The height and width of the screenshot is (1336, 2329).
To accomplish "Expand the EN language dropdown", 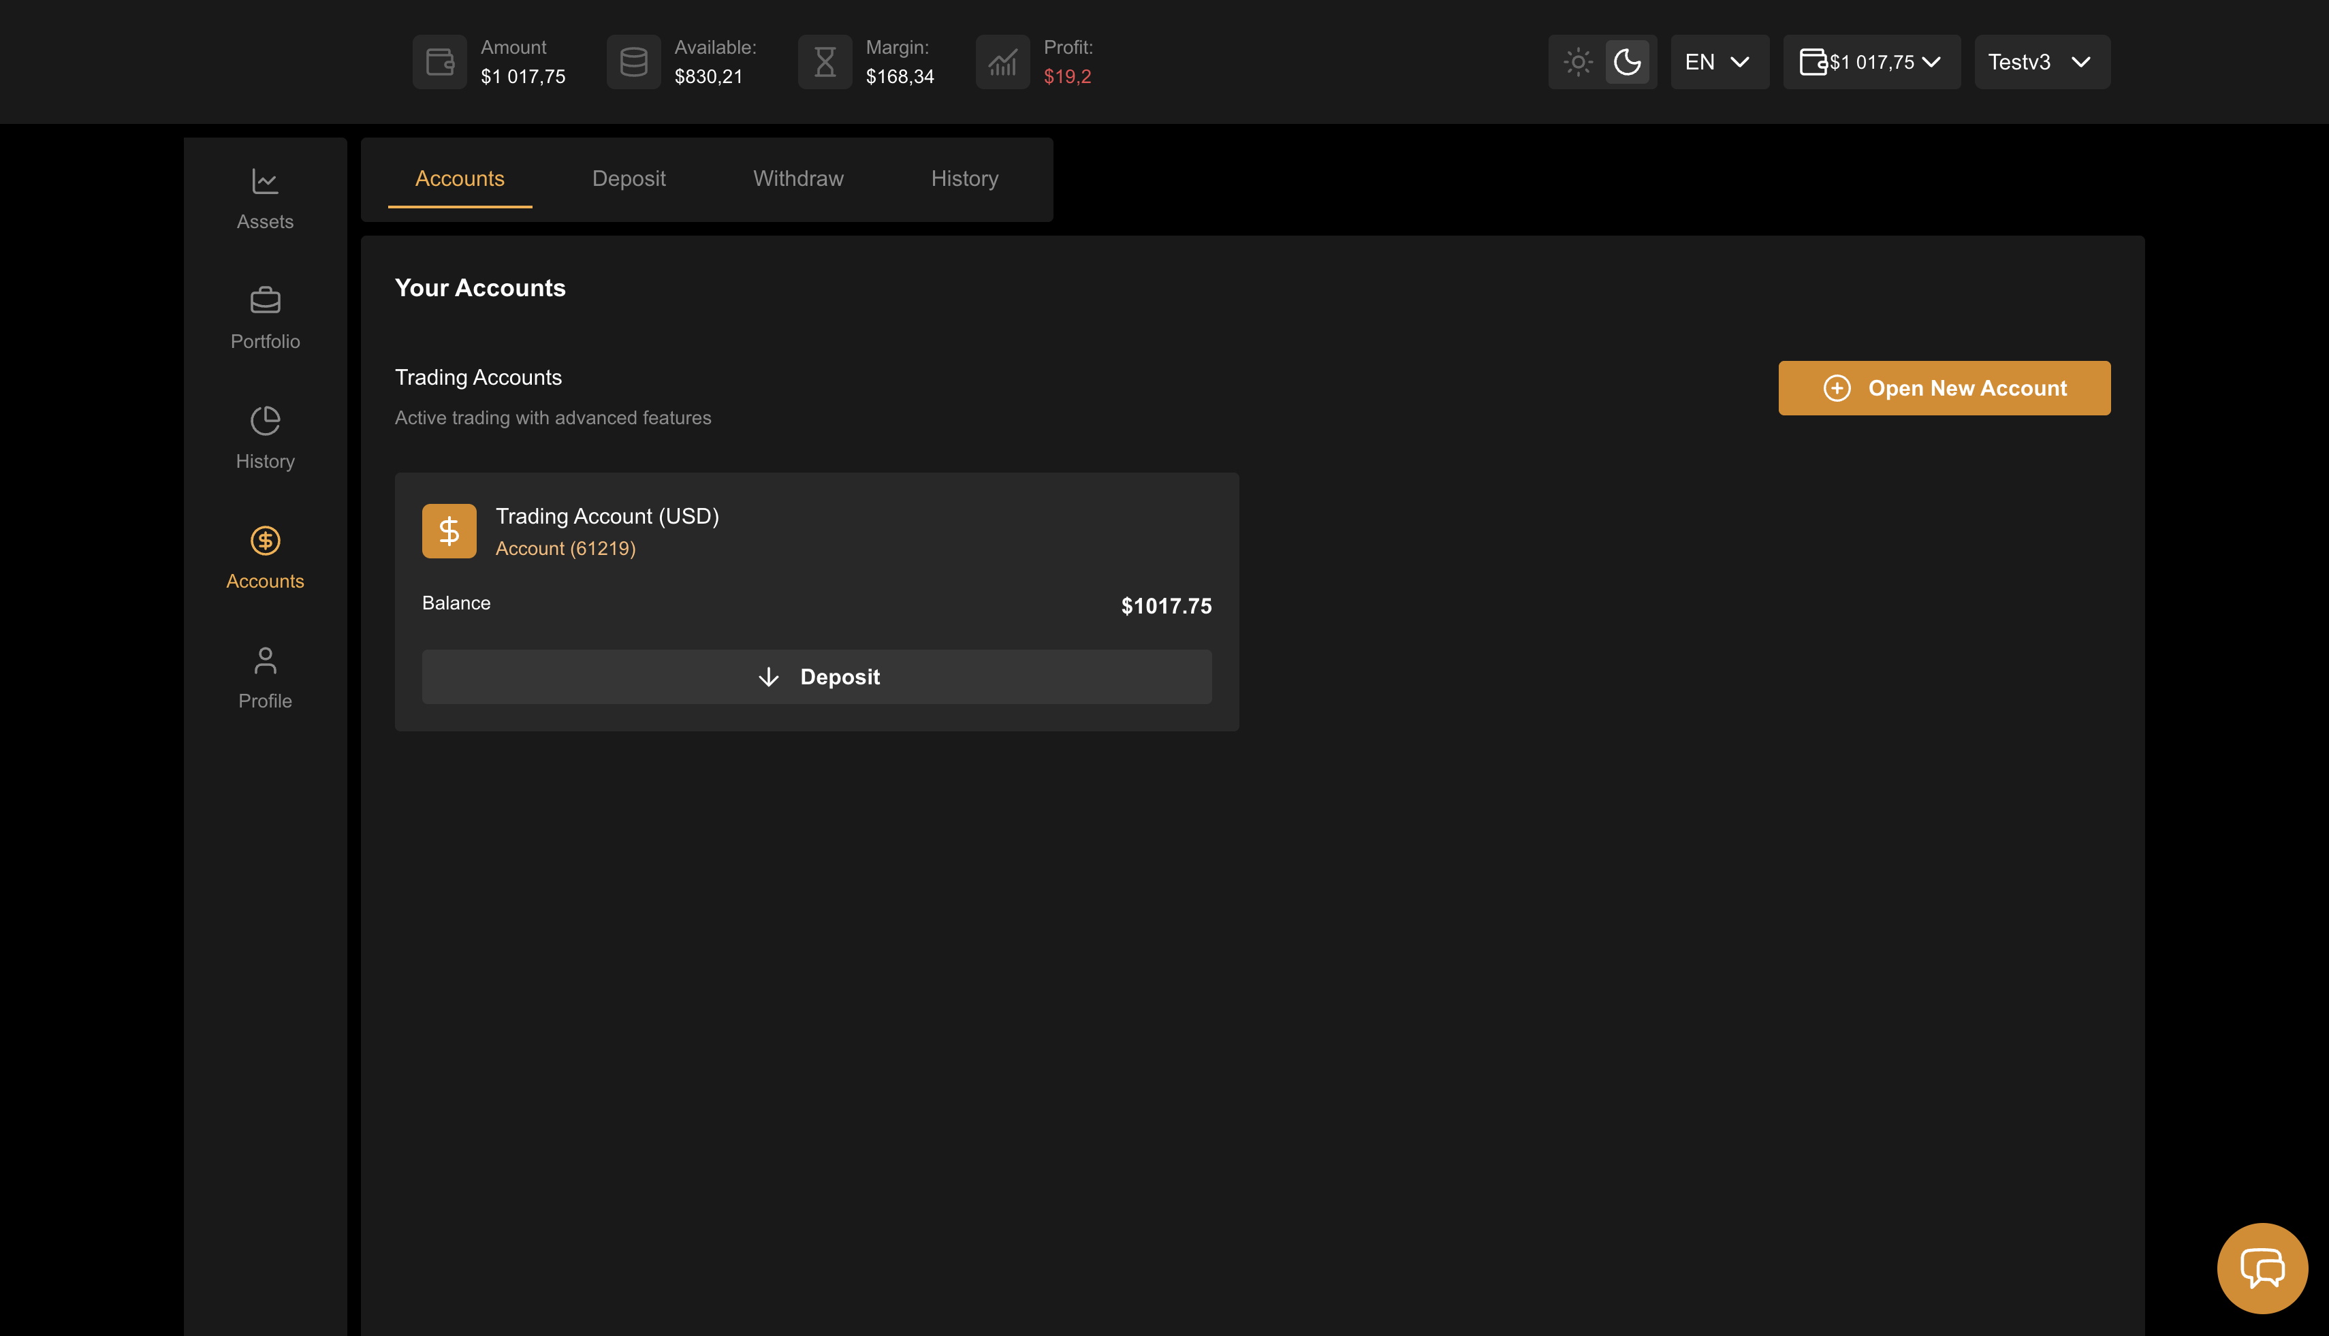I will point(1719,61).
